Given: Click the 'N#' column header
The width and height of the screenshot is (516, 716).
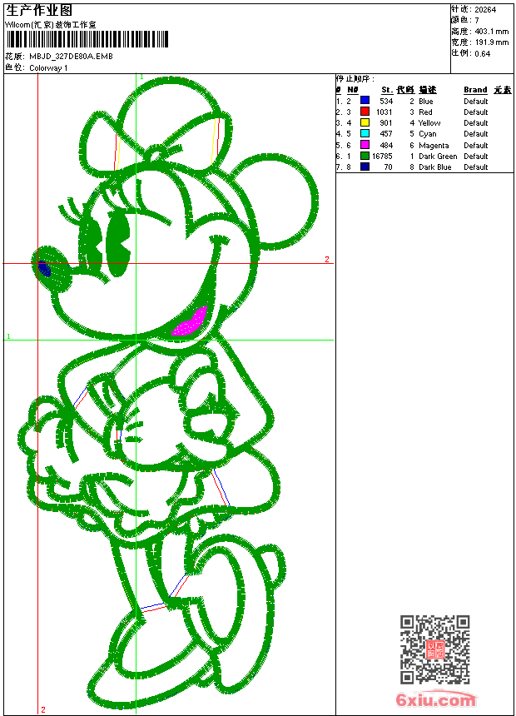Looking at the screenshot, I should (x=353, y=90).
